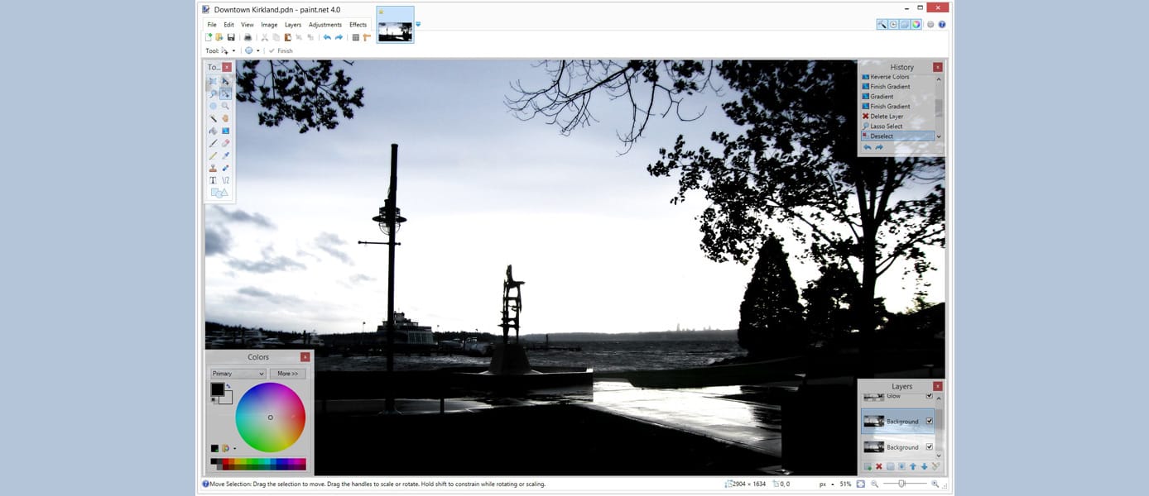The image size is (1149, 496).
Task: Toggle the pixel grid toolbar button
Action: click(x=356, y=37)
